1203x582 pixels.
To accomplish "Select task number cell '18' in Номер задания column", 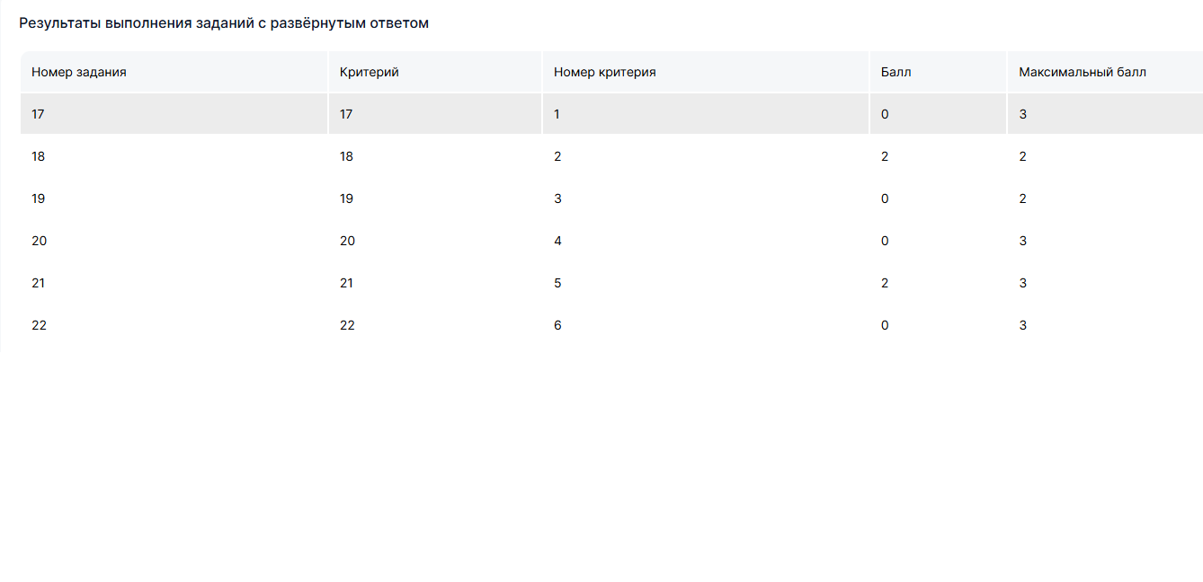I will (x=174, y=156).
